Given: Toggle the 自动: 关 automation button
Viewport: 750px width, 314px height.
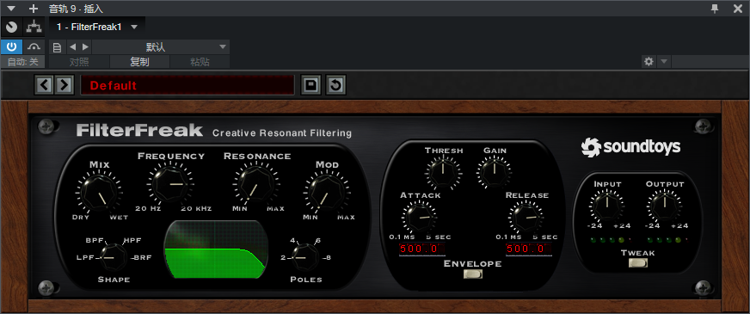Looking at the screenshot, I should tap(22, 62).
